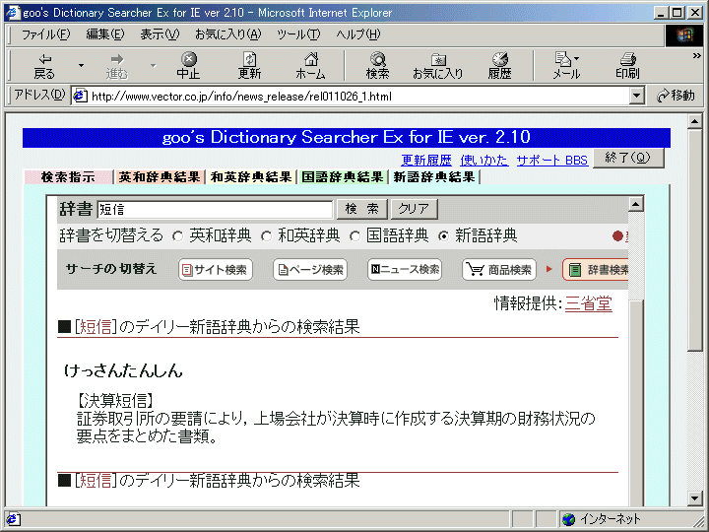The width and height of the screenshot is (709, 532).
Task: Open the address bar dropdown list
Action: point(637,96)
